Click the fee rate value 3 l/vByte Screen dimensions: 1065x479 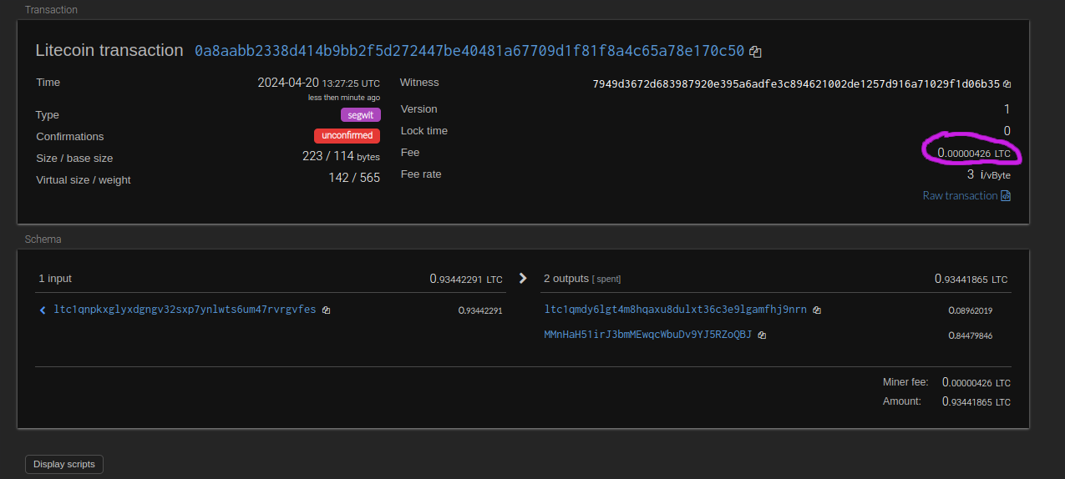989,174
